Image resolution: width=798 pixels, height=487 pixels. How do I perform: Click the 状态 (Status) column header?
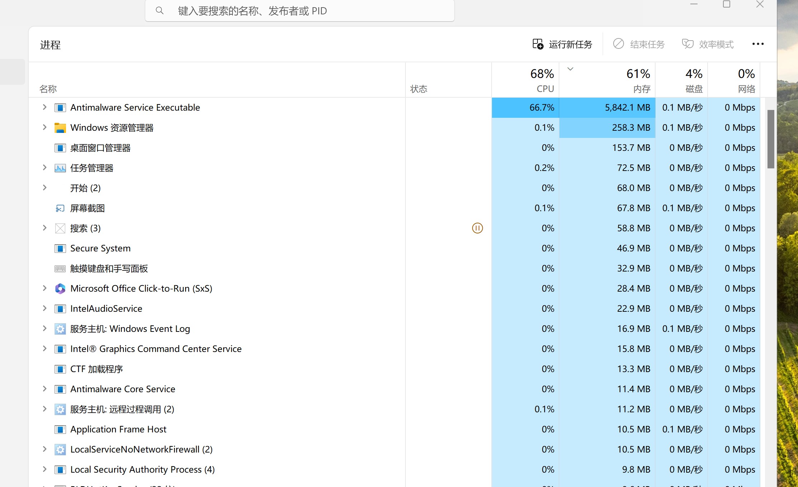pyautogui.click(x=449, y=80)
